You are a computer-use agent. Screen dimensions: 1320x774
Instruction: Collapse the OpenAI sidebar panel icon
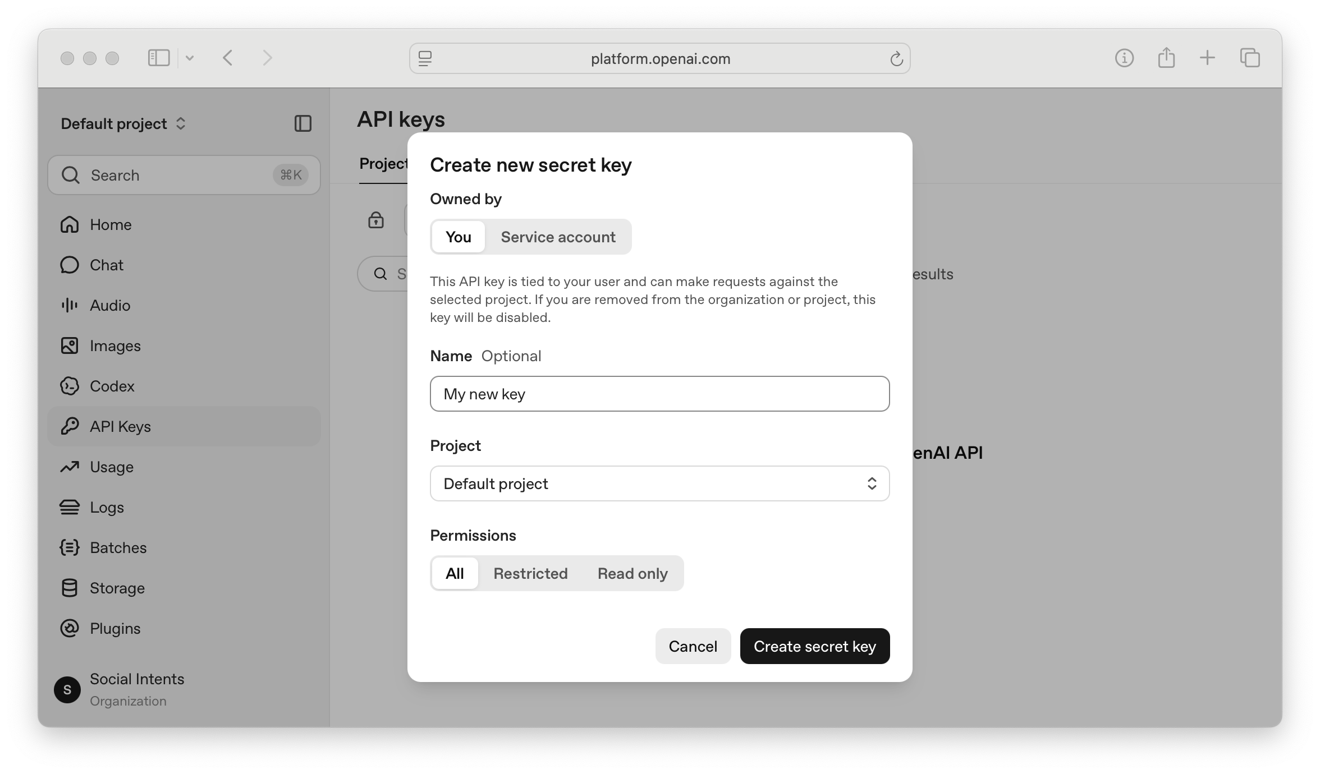303,123
